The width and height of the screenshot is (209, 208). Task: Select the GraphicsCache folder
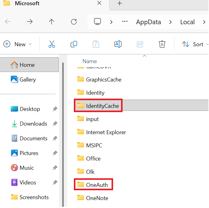99,79
